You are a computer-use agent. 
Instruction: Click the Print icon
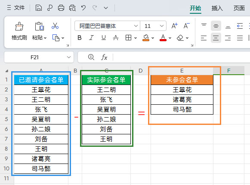pyautogui.click(x=61, y=8)
